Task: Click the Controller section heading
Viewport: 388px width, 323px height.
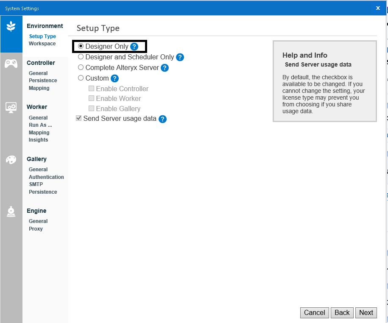Action: (x=41, y=63)
